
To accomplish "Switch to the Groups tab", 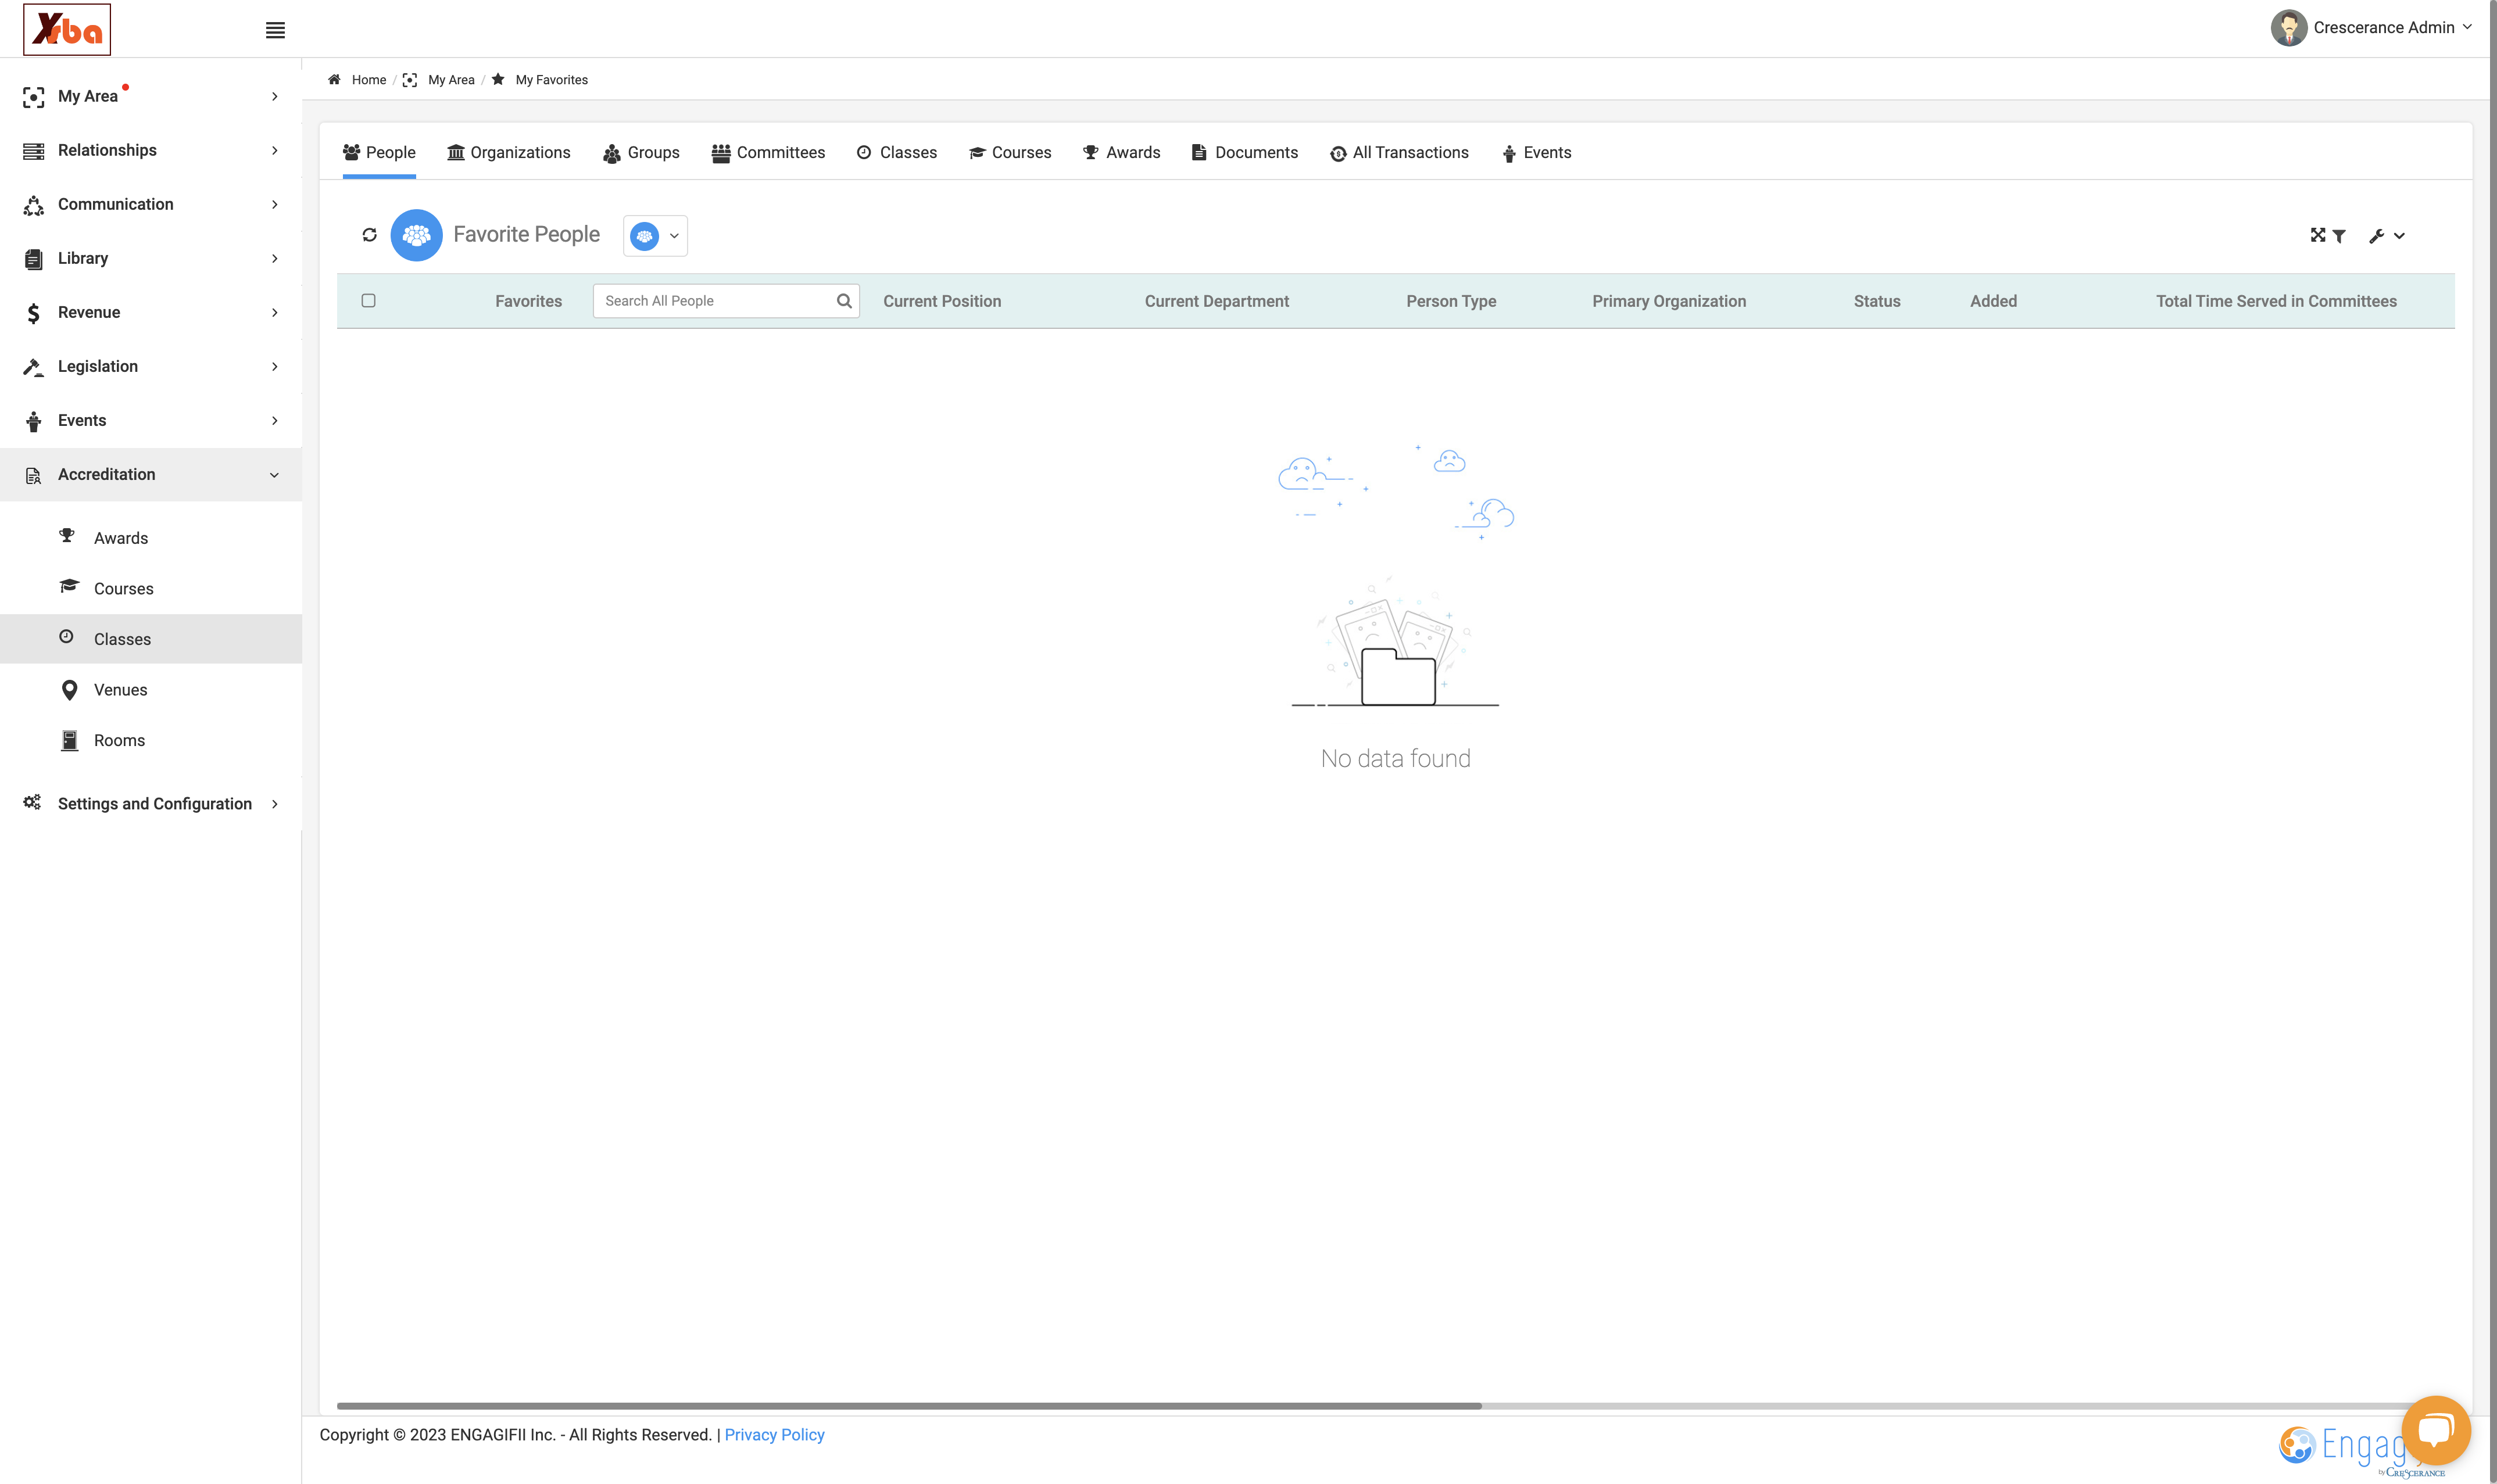I will (x=641, y=152).
